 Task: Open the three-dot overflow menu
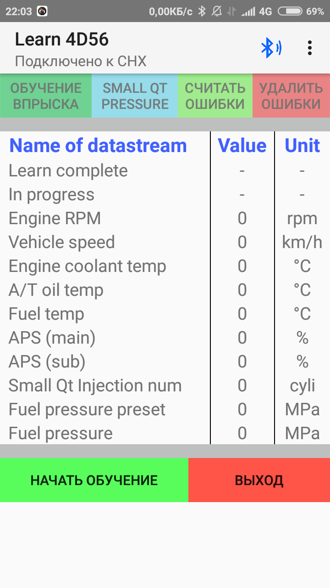(x=310, y=48)
